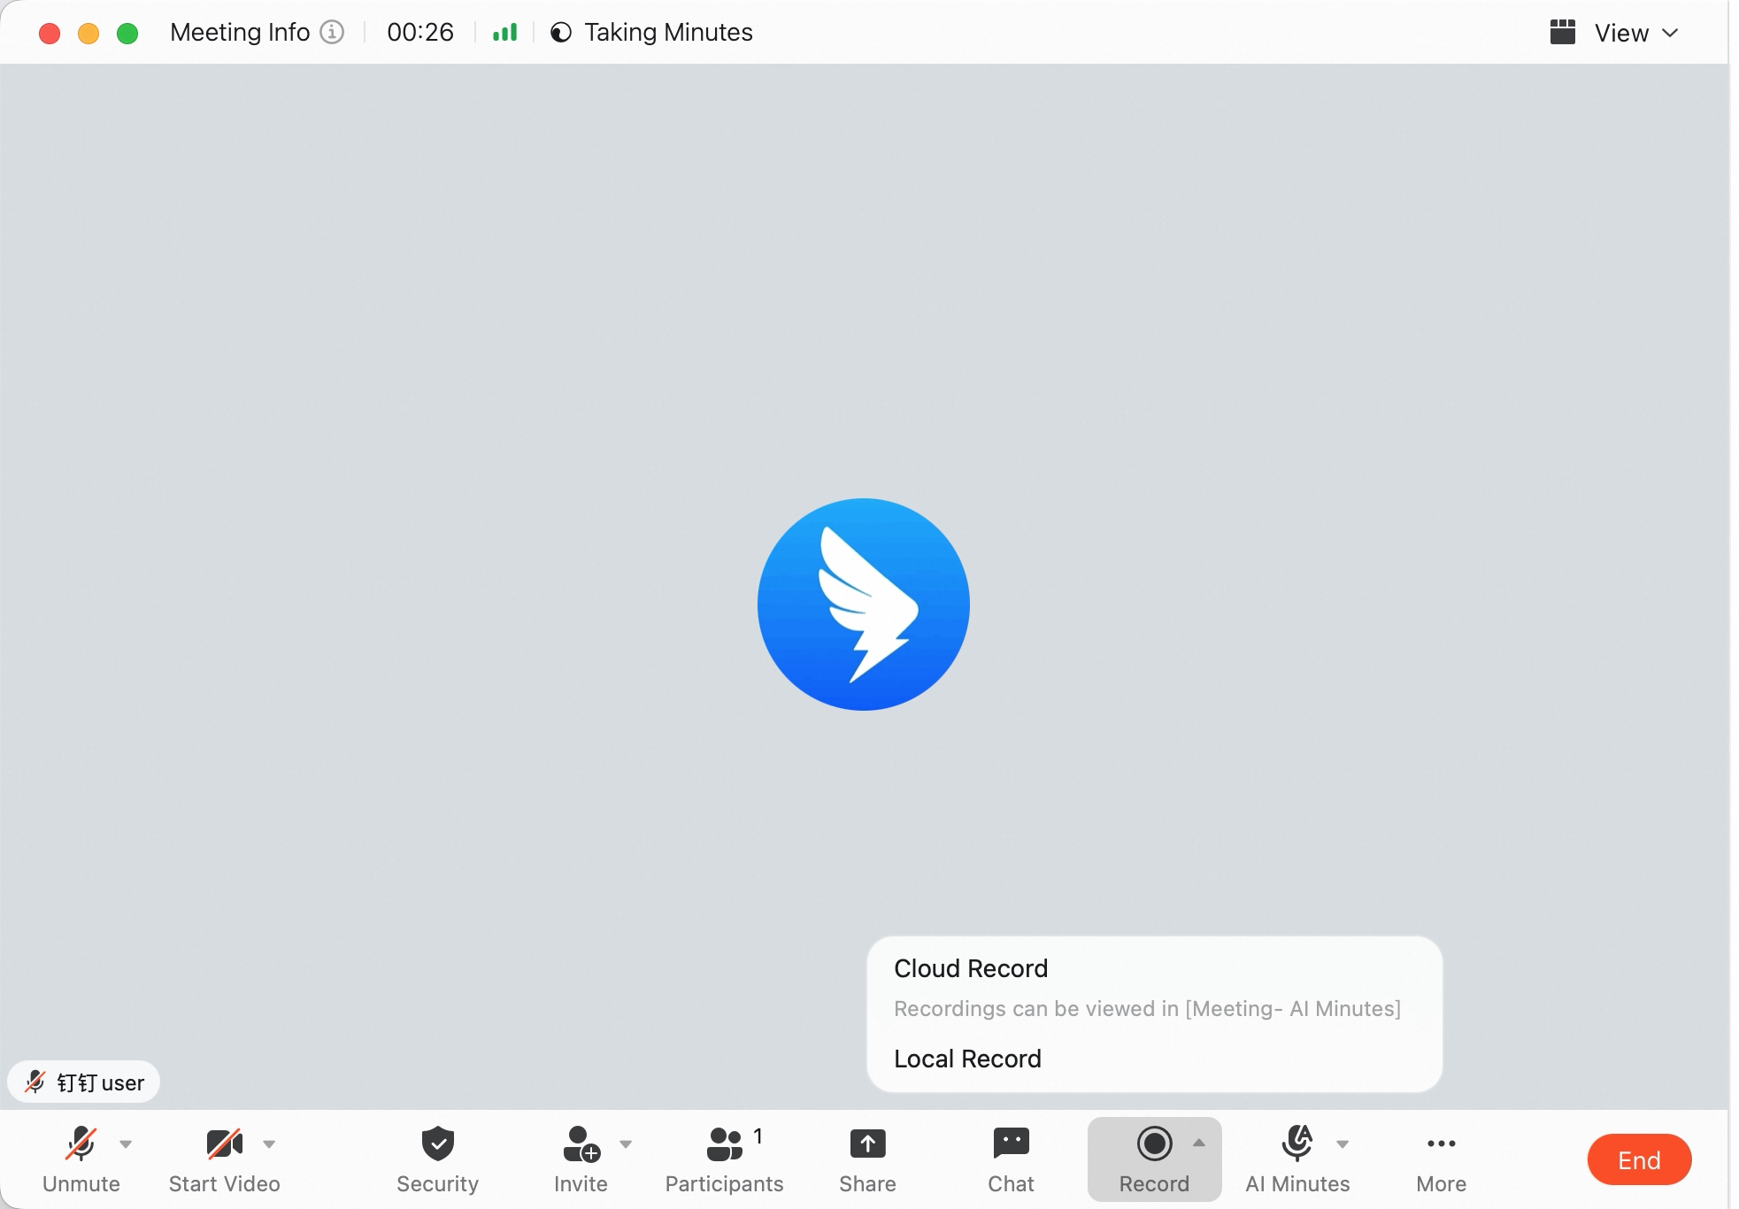Click the Share screen icon
The height and width of the screenshot is (1209, 1739).
[867, 1144]
